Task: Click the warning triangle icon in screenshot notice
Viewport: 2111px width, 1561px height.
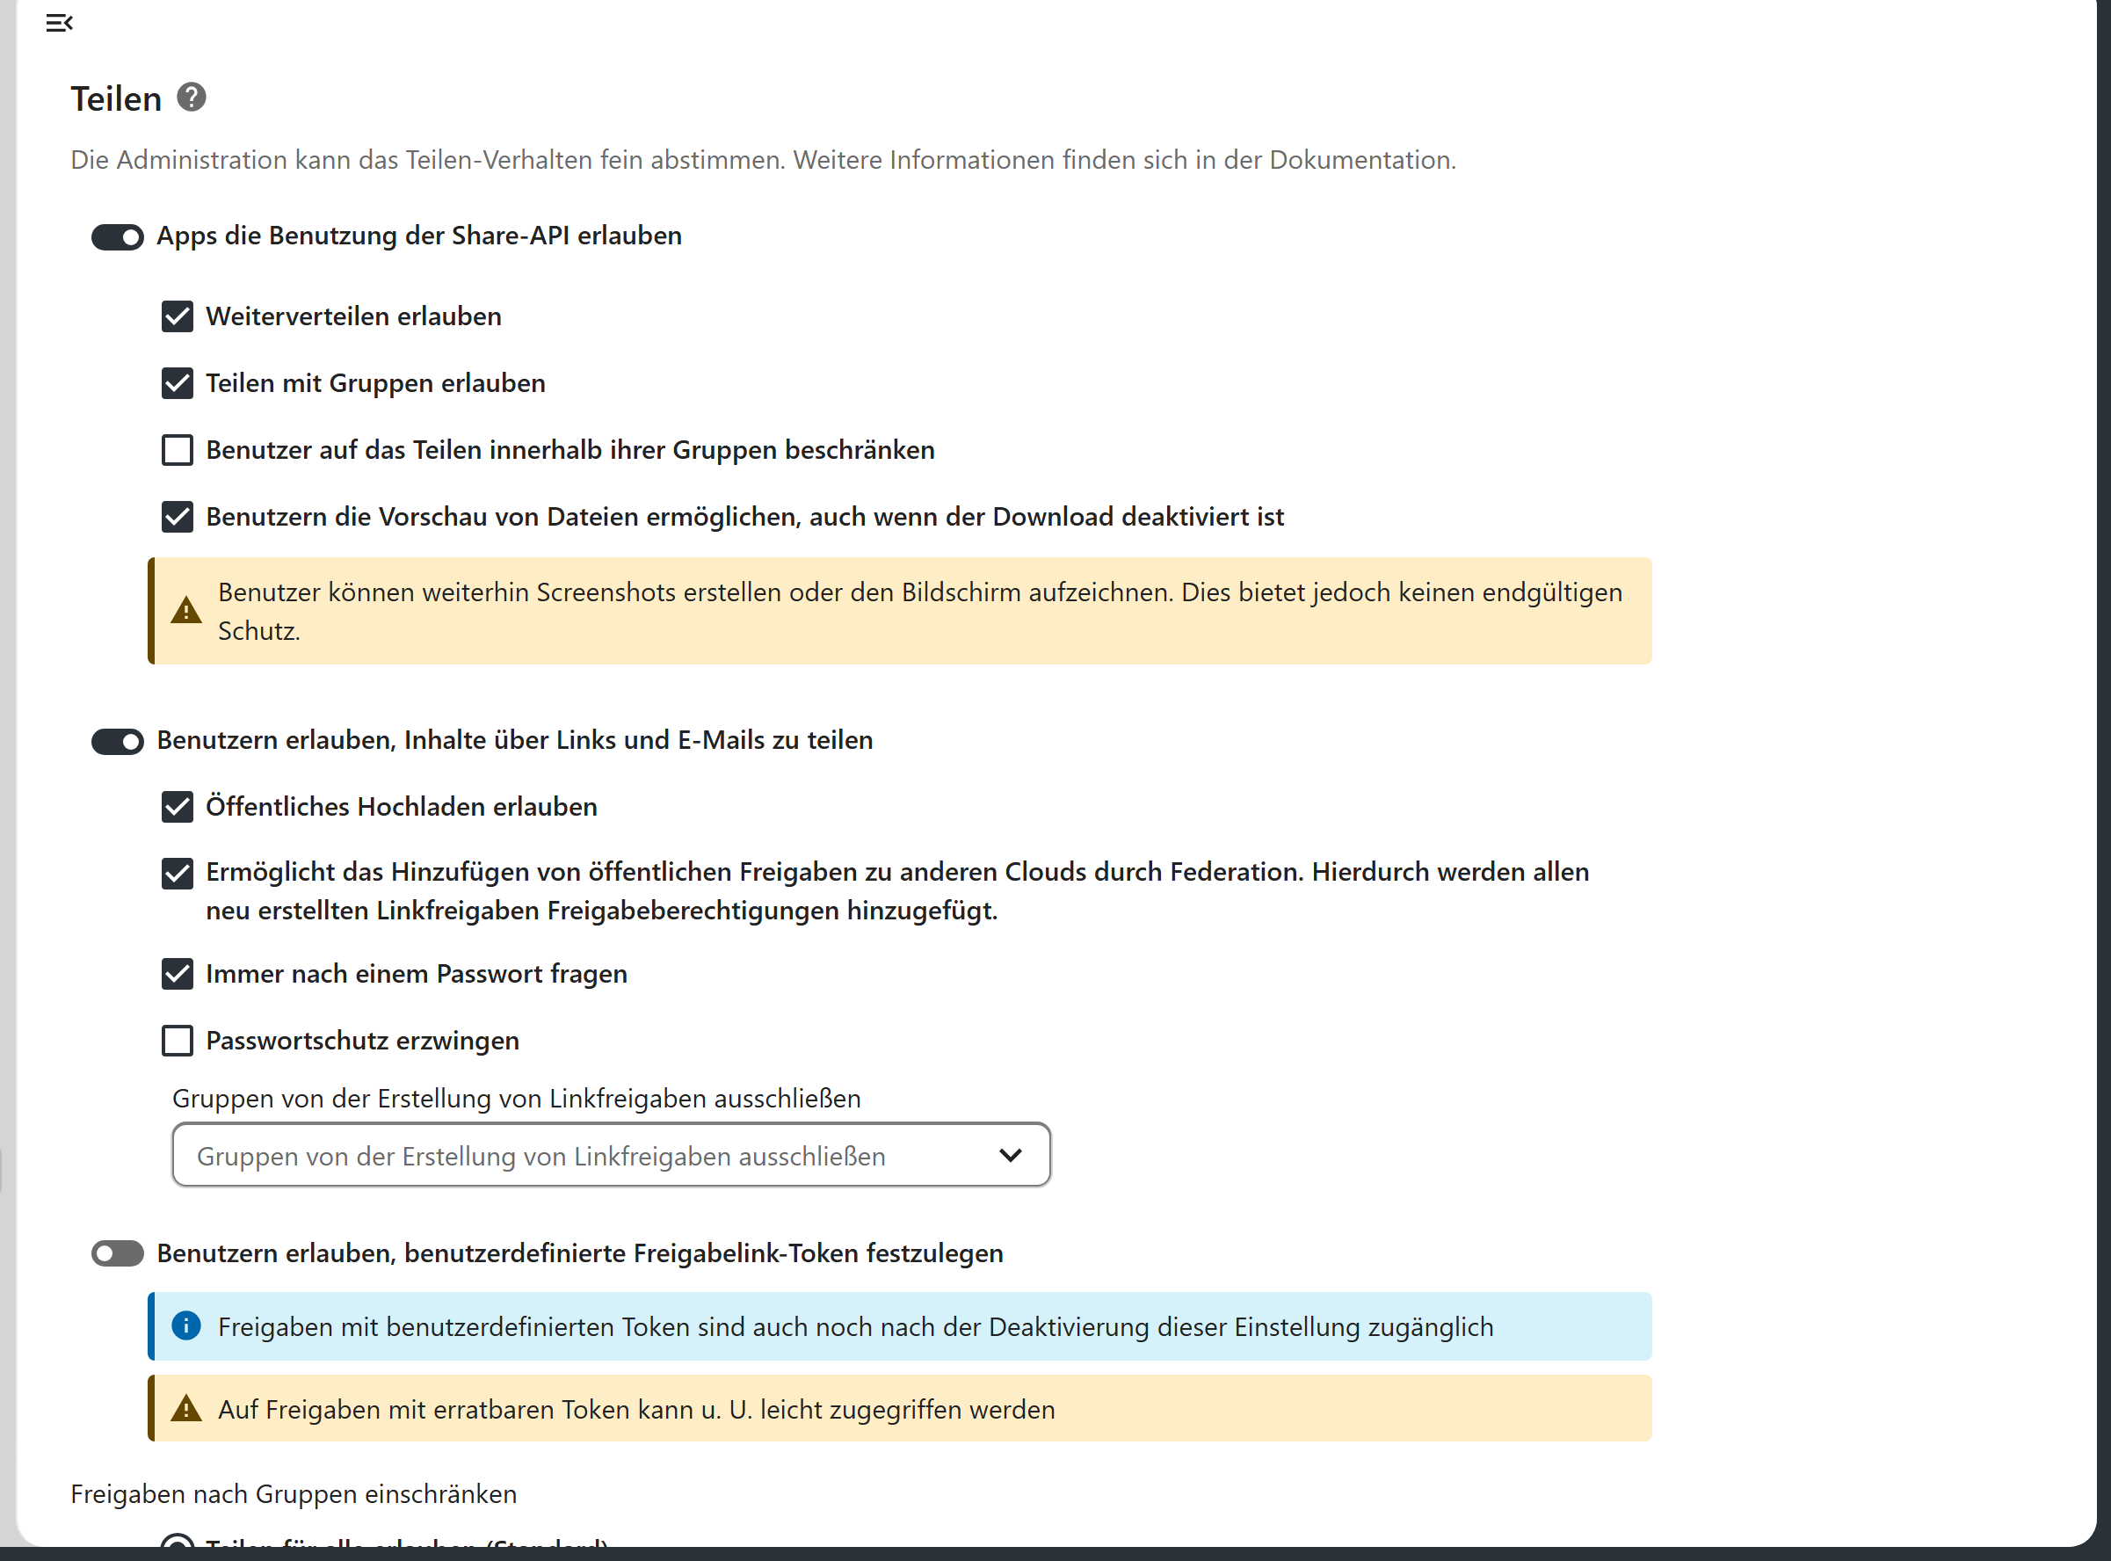Action: (x=186, y=610)
